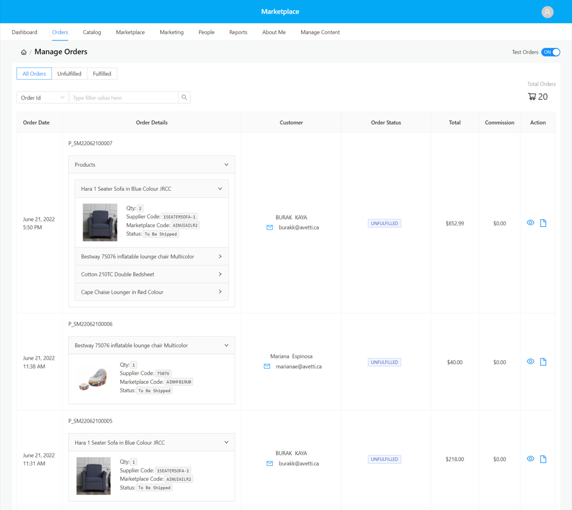Select the Unfulfilled filter option
The width and height of the screenshot is (572, 510).
69,74
